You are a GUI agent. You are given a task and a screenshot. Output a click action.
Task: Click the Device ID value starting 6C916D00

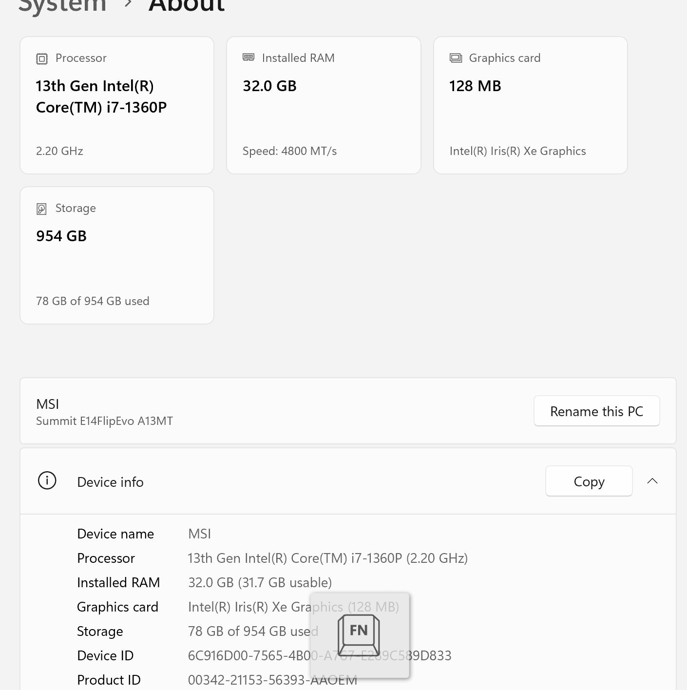tap(320, 655)
